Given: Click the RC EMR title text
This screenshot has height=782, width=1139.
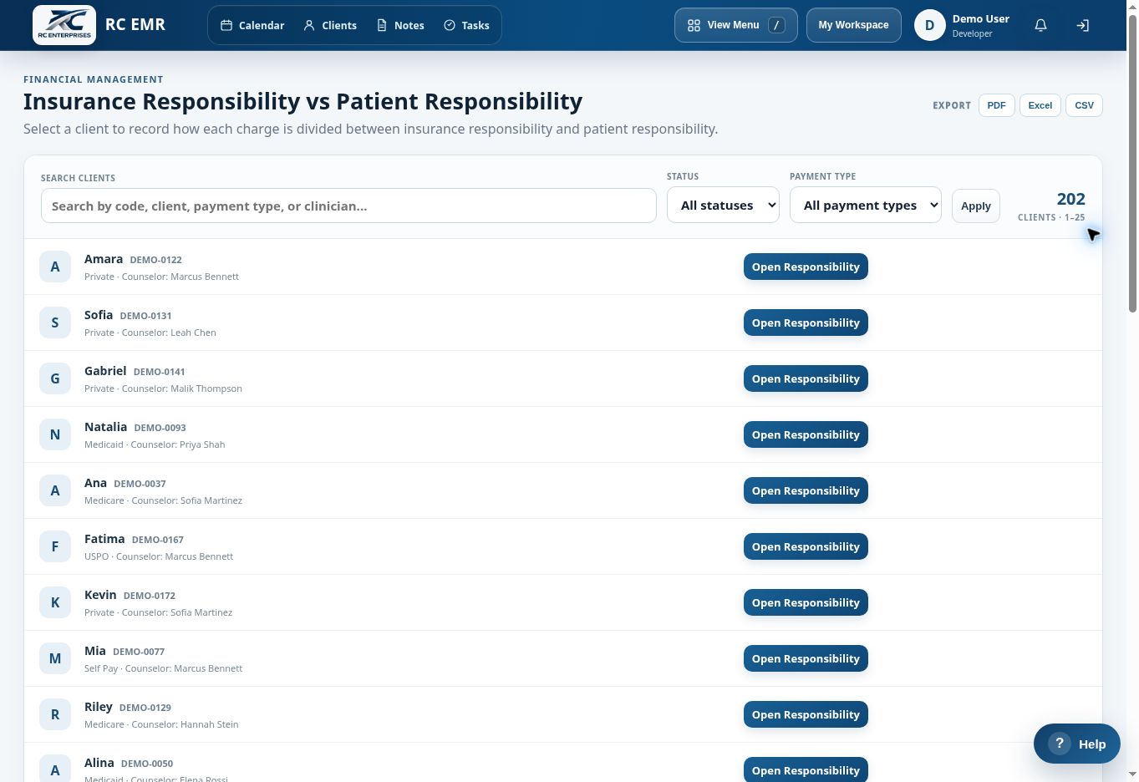Looking at the screenshot, I should (x=135, y=24).
